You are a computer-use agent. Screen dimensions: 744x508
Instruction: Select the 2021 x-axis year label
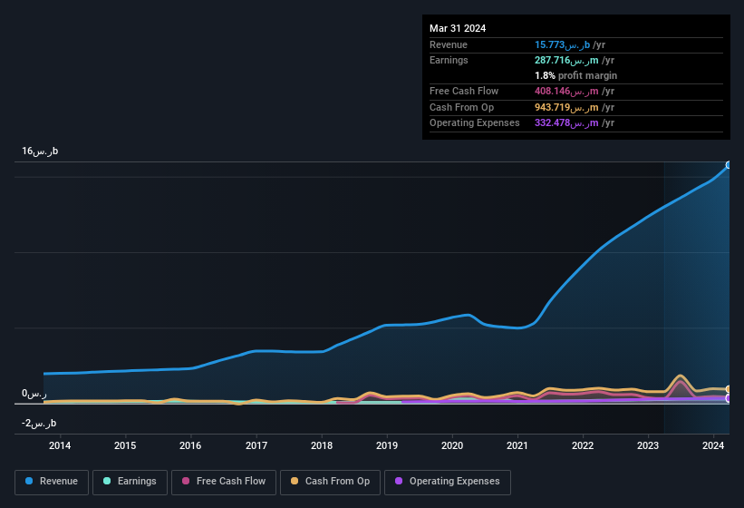click(x=517, y=445)
